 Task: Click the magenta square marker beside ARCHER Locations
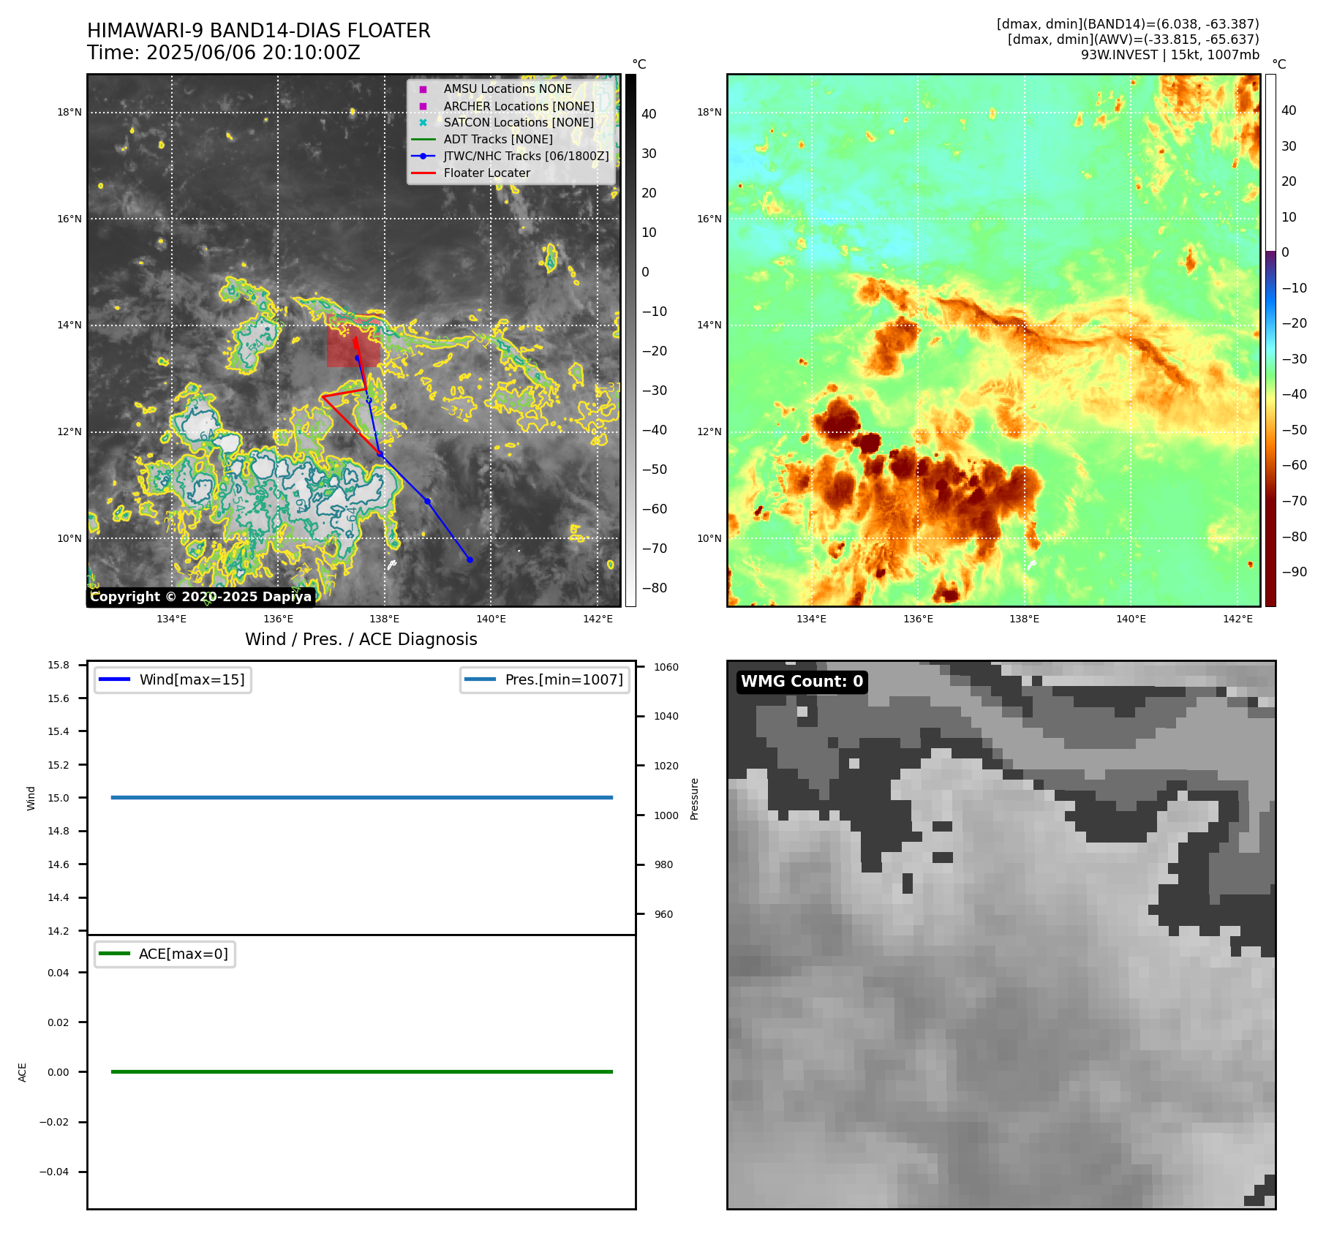click(423, 106)
